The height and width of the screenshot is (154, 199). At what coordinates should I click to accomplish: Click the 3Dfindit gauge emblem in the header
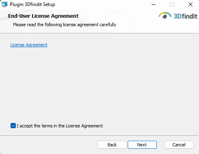(165, 15)
